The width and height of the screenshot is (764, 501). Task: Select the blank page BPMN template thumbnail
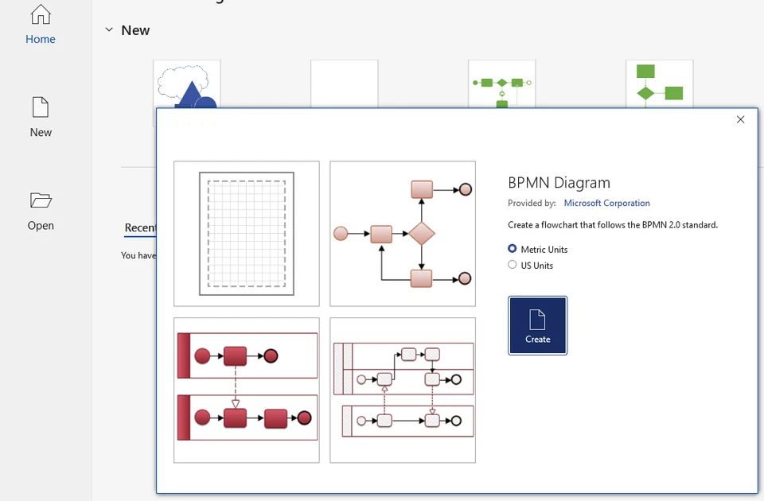246,233
